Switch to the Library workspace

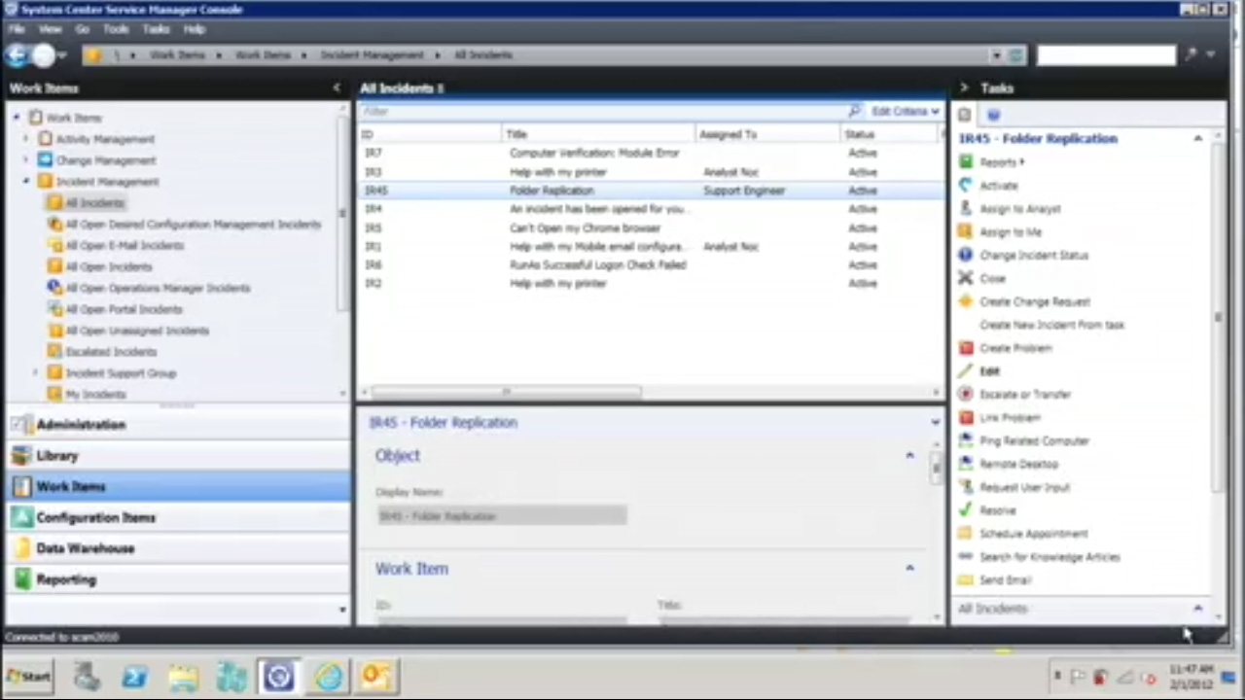[x=177, y=456]
